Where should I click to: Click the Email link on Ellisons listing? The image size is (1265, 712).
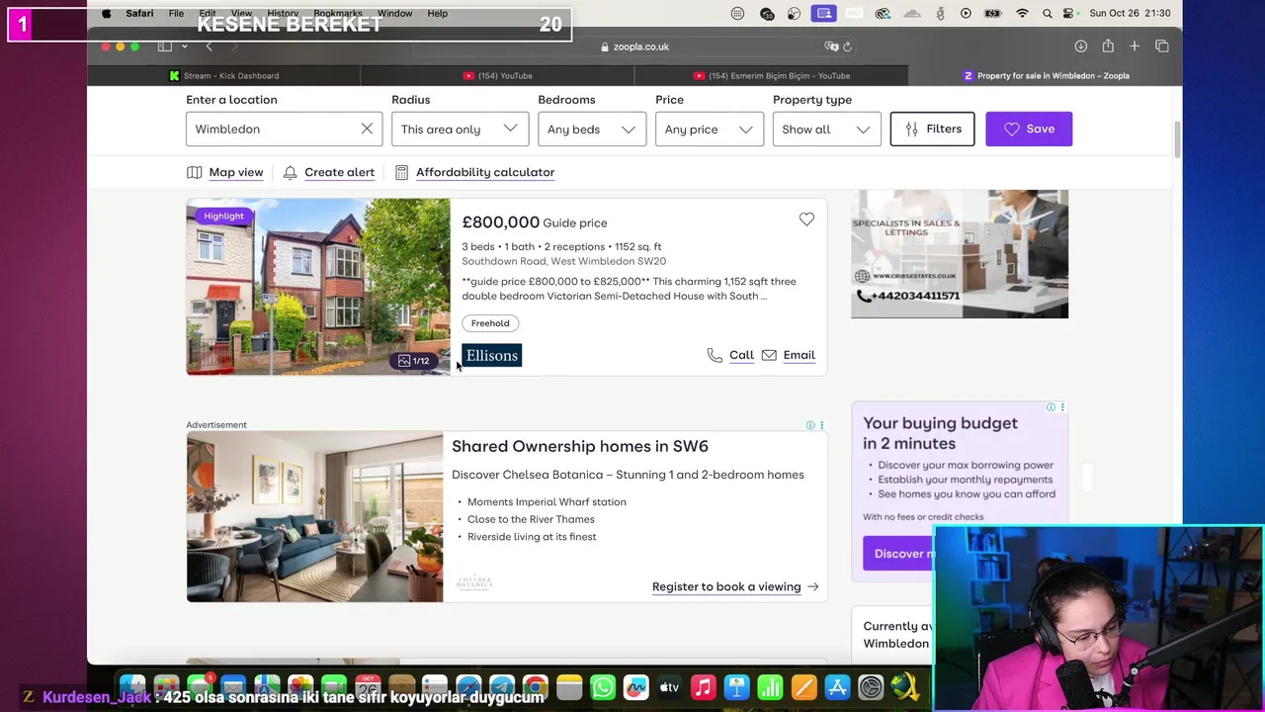pos(799,355)
